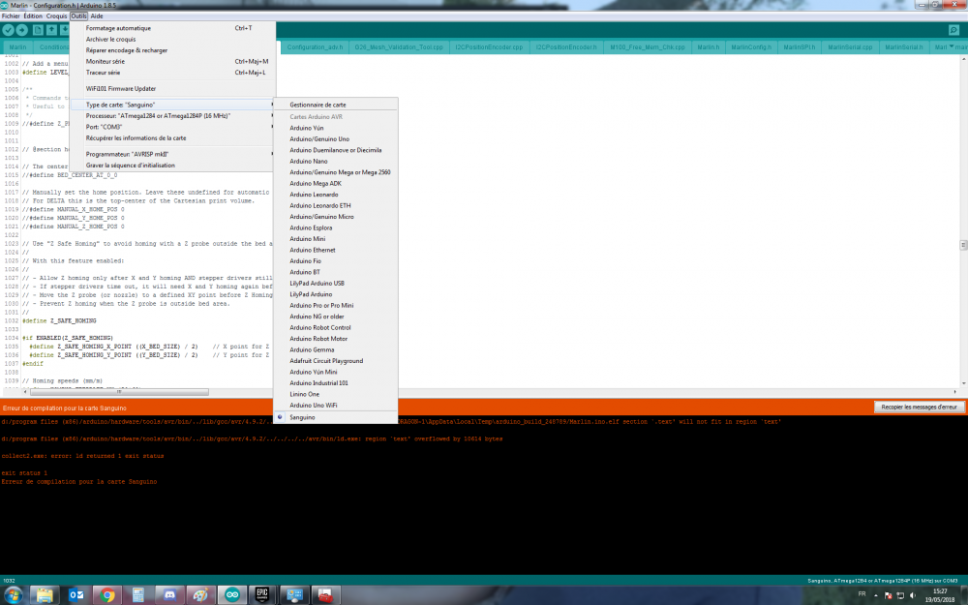Screen dimensions: 968x605
Task: Select the Arduino Nano board
Action: click(x=335, y=162)
